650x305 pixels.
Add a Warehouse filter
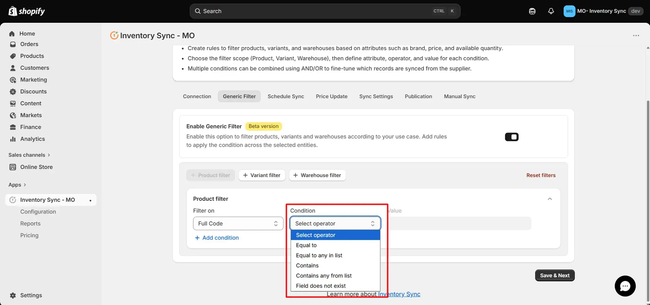pyautogui.click(x=317, y=175)
